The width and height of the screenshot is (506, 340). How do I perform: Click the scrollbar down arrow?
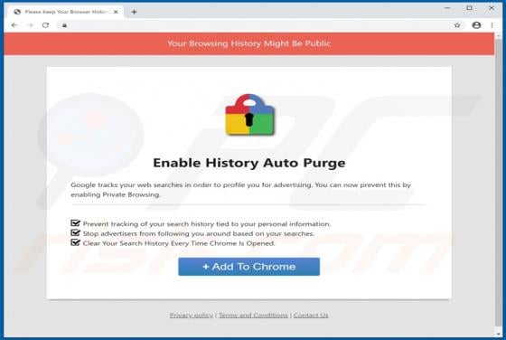pos(498,335)
